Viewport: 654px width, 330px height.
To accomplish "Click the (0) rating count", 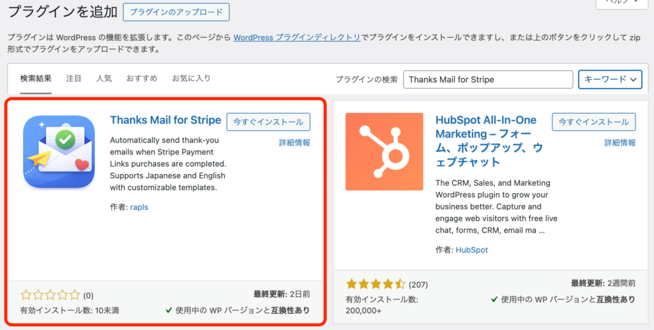I will (88, 296).
